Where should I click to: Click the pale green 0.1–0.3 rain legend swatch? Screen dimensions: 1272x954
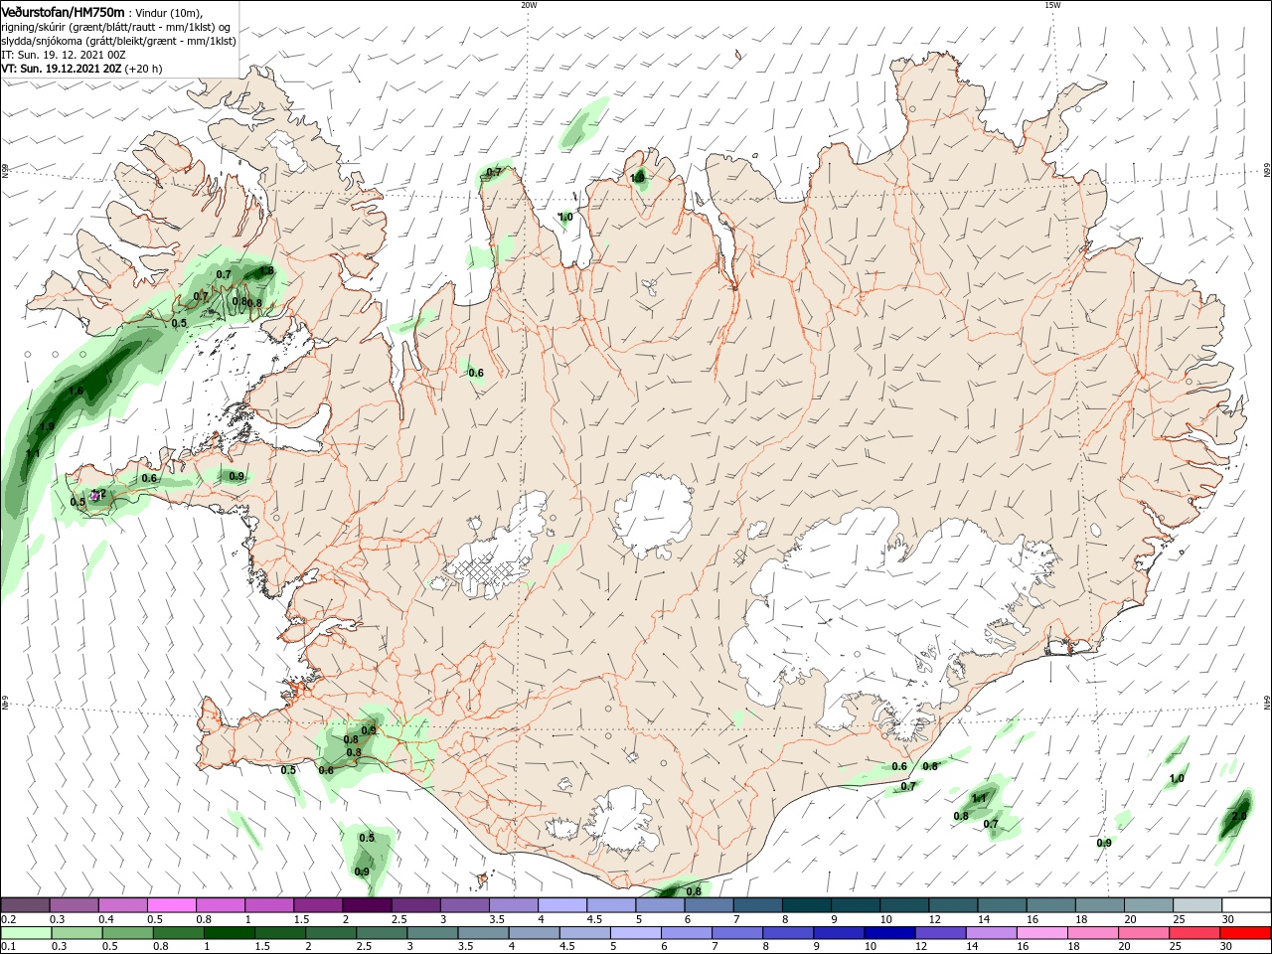(26, 933)
